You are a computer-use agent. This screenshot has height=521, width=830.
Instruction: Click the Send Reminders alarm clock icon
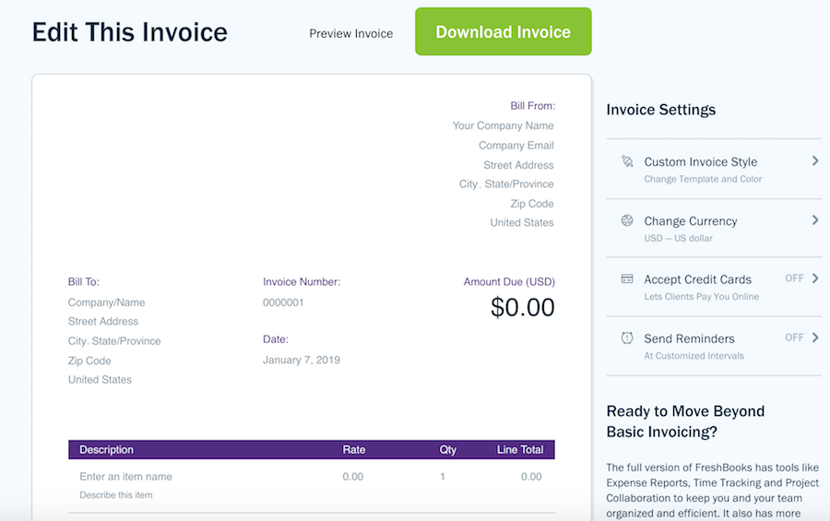click(627, 337)
